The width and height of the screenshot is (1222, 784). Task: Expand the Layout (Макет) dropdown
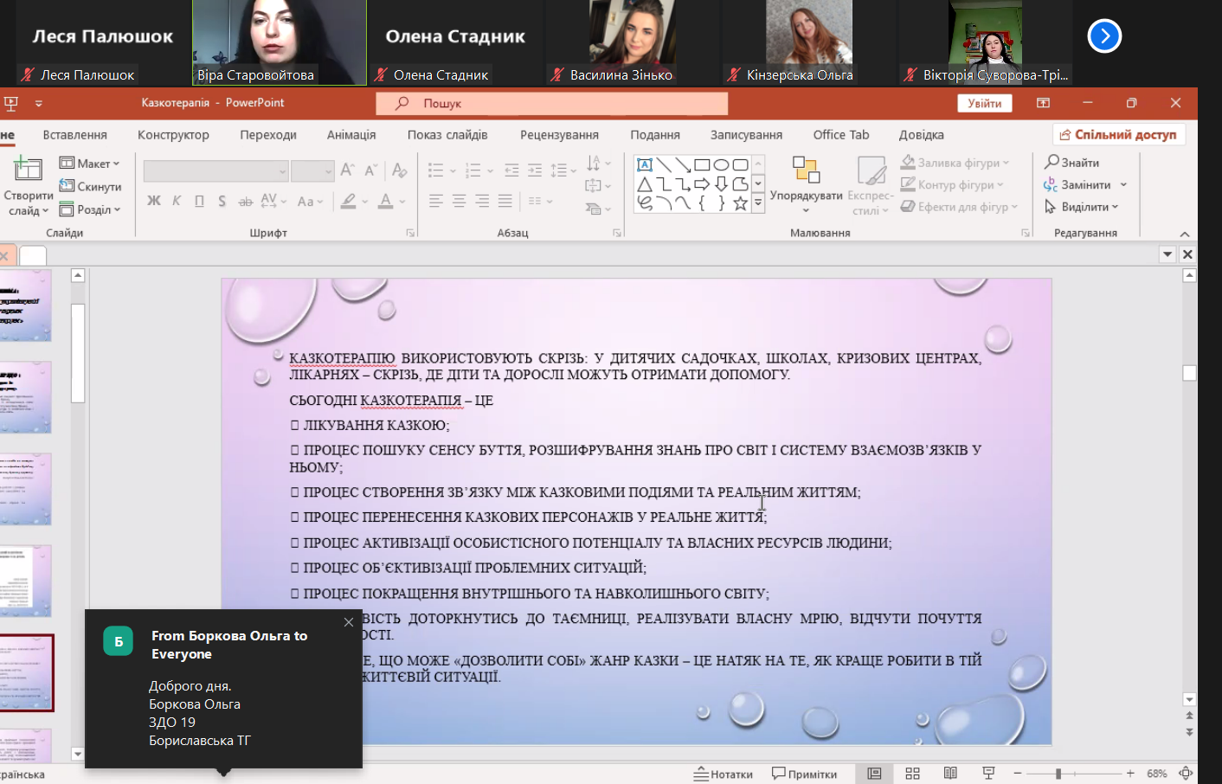pyautogui.click(x=90, y=164)
